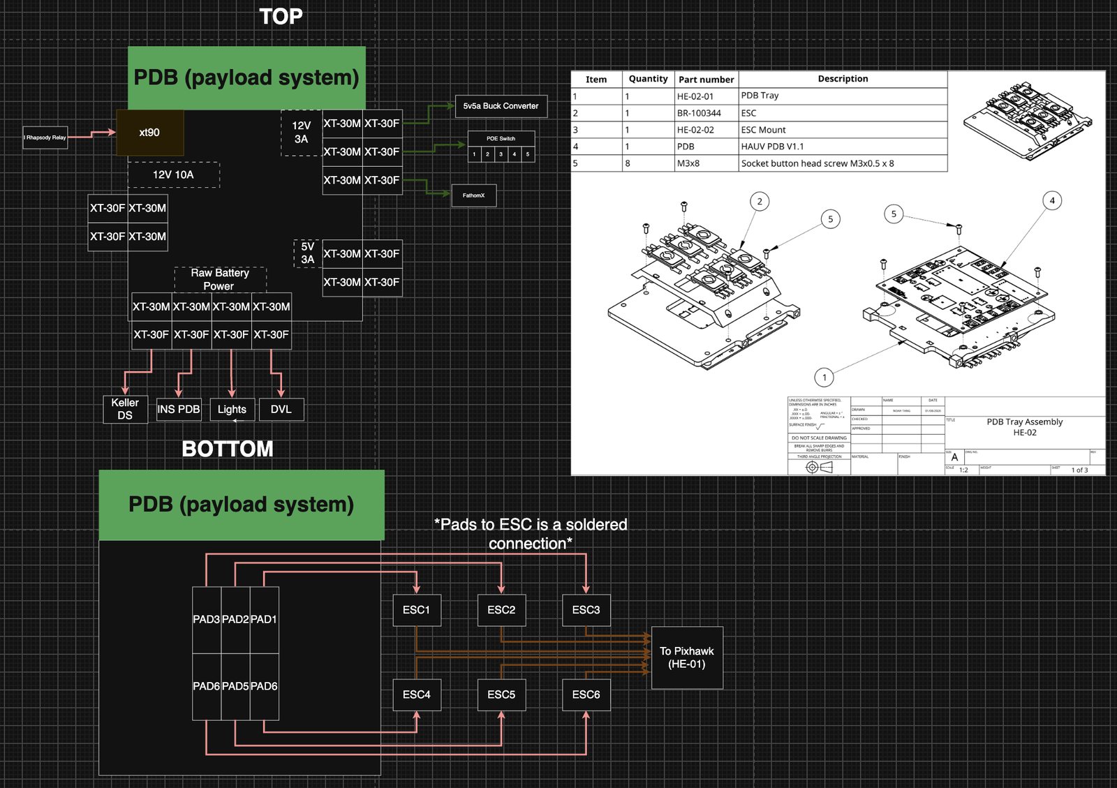Click the Quantity column header
1117x788 pixels.
(648, 80)
